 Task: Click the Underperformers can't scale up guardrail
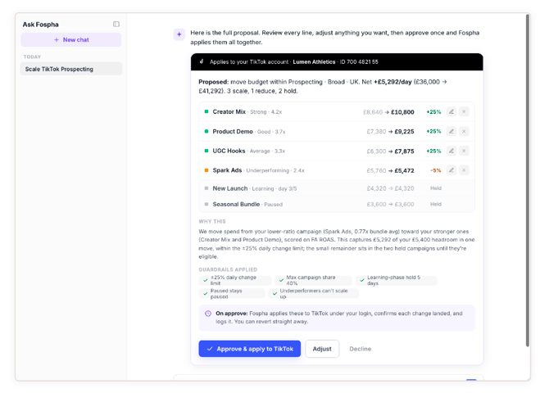point(313,294)
